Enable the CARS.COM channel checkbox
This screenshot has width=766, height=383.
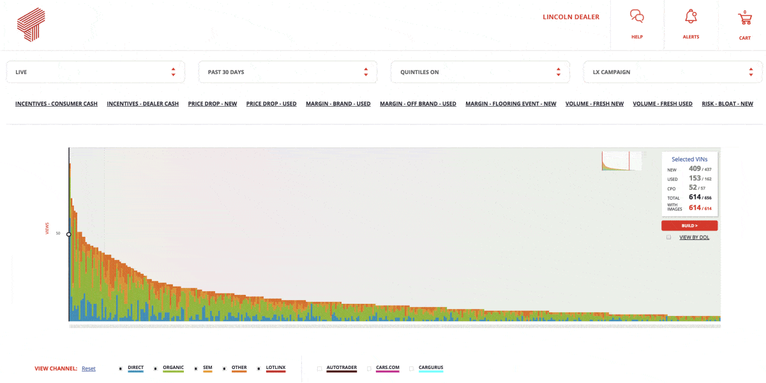(x=369, y=368)
